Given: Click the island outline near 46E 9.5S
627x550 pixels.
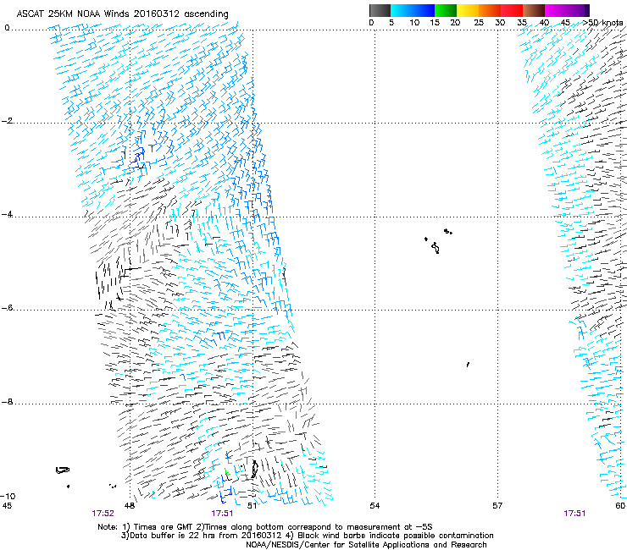Looking at the screenshot, I should pos(63,470).
